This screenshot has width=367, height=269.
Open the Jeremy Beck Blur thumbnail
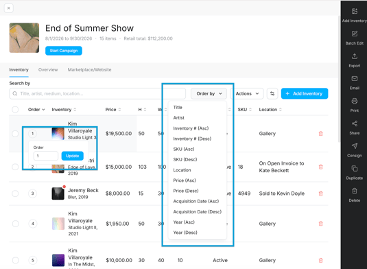(58, 194)
